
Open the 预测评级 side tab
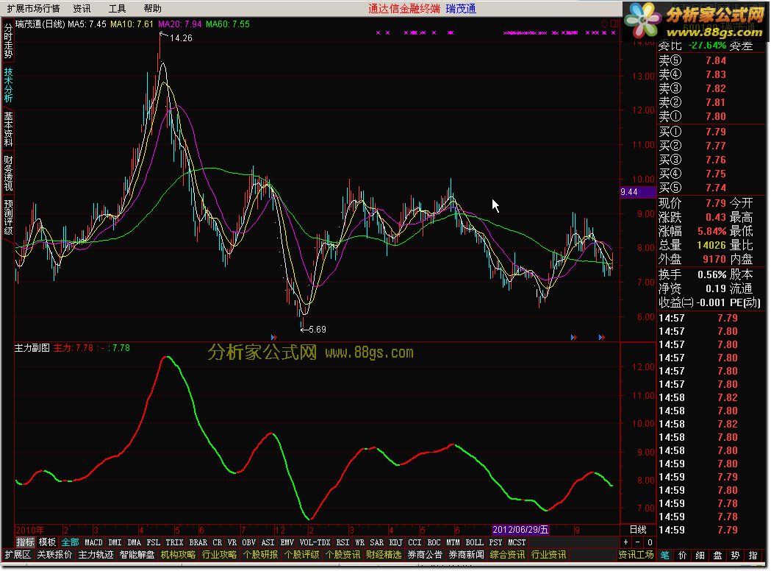click(x=8, y=217)
